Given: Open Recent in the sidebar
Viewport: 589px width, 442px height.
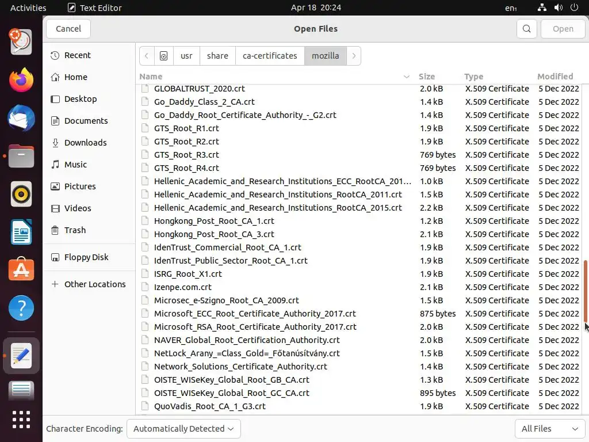Looking at the screenshot, I should (x=89, y=55).
